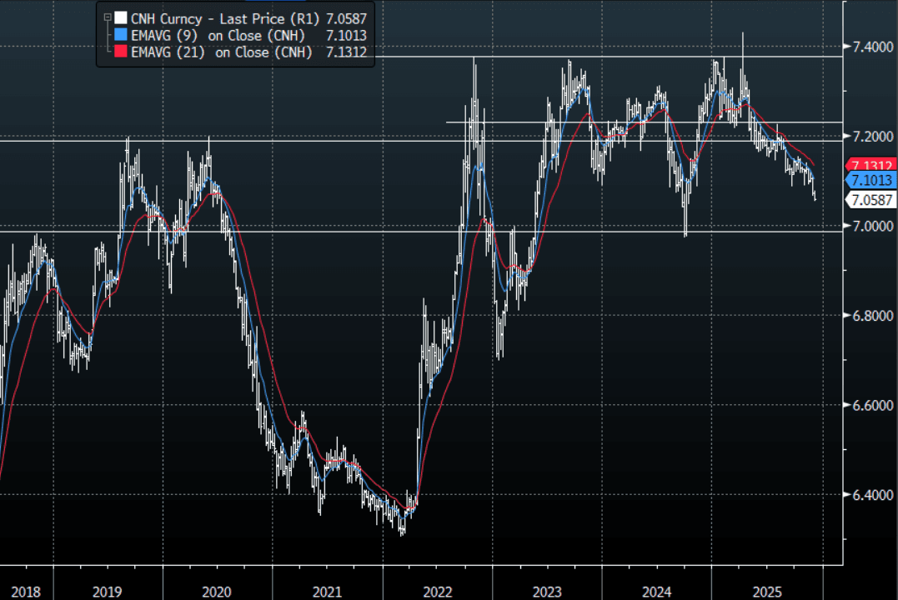Click the 2025 label on time axis
This screenshot has width=898, height=600.
coord(767,592)
